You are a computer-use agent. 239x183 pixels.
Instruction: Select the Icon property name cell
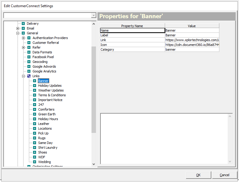click(x=132, y=45)
